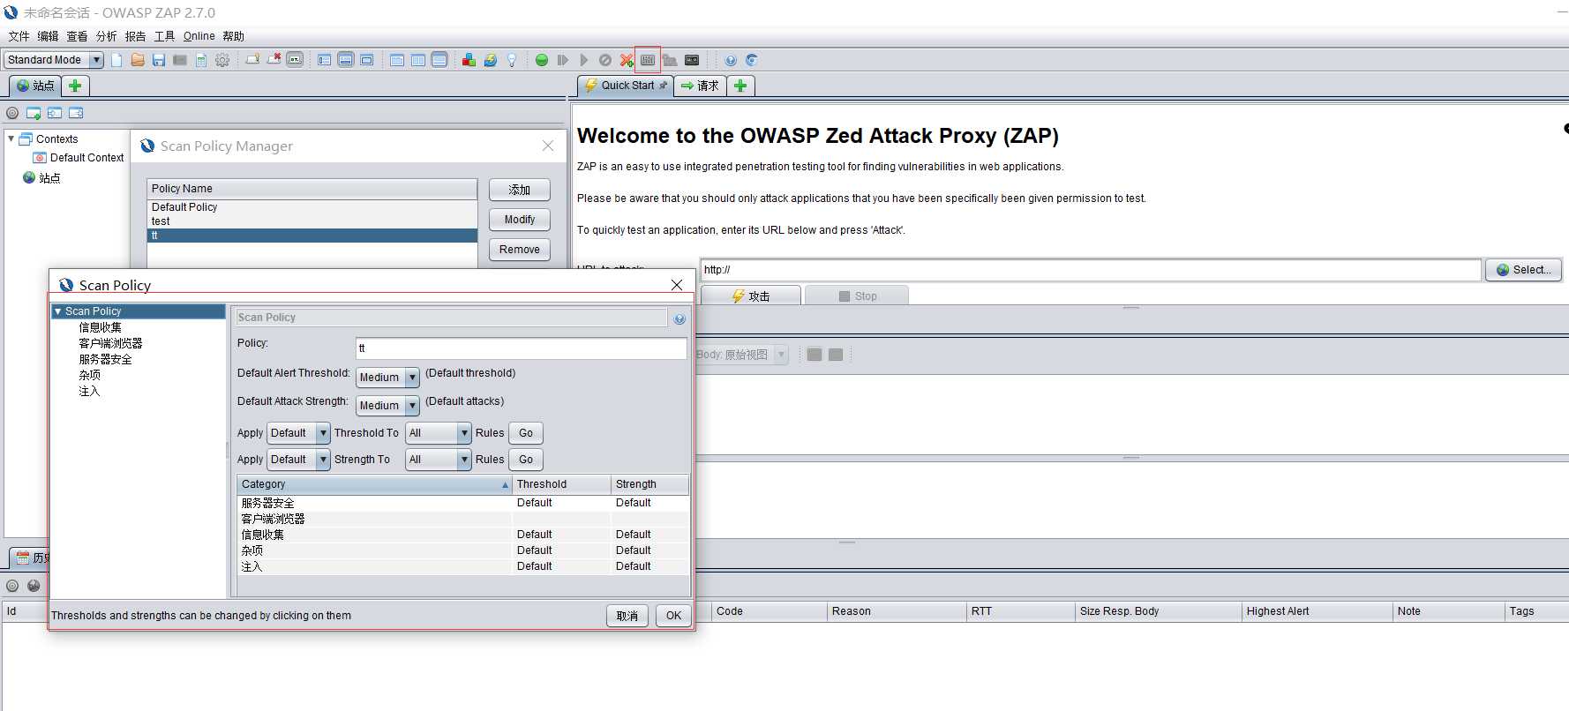Click the expand-information-tabs layout icon
The image size is (1569, 711).
[346, 60]
